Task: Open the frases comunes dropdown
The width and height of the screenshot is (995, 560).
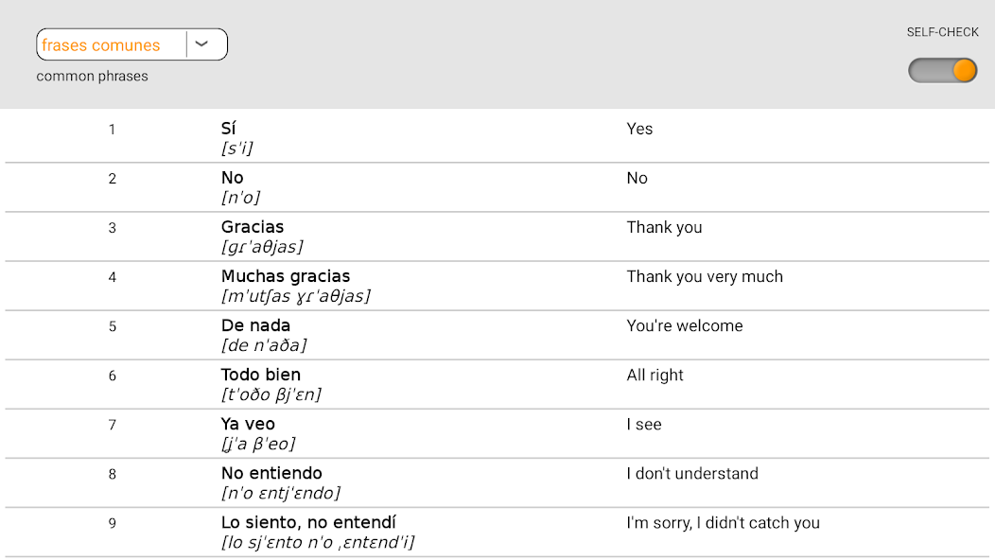Action: point(132,44)
